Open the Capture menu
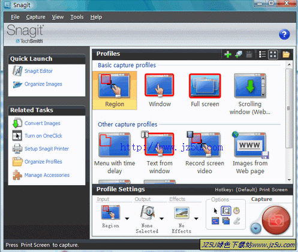 (x=35, y=17)
